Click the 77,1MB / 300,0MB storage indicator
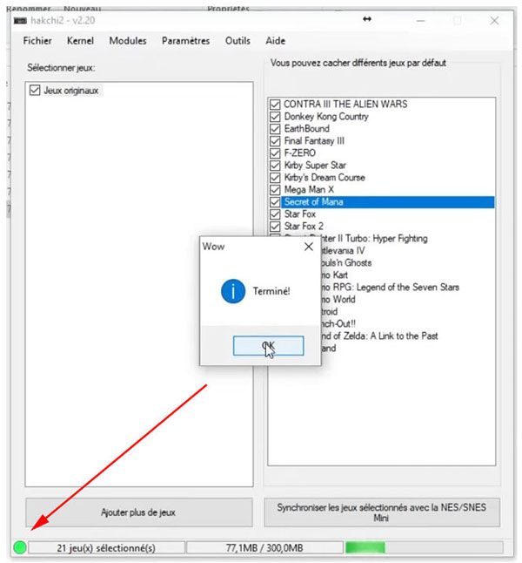Viewport: 522px width, 563px height. tap(263, 547)
